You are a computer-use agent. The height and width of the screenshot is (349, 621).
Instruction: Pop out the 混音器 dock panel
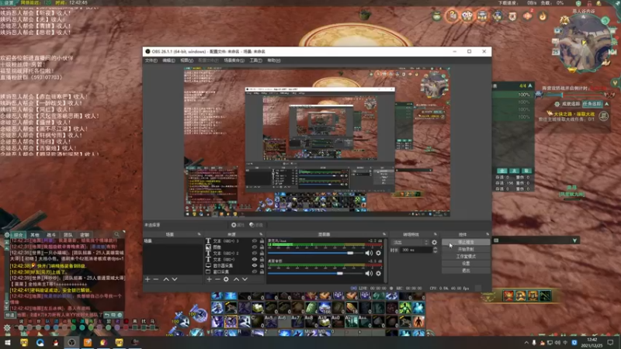[x=384, y=234]
